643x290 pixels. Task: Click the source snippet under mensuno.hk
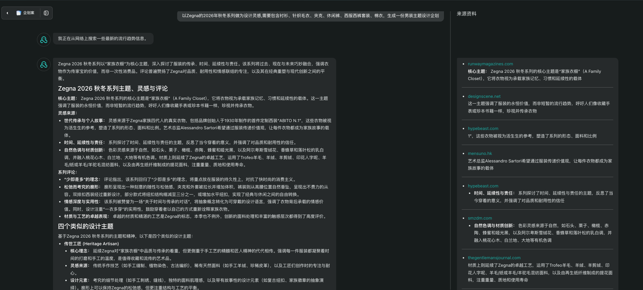coord(540,164)
